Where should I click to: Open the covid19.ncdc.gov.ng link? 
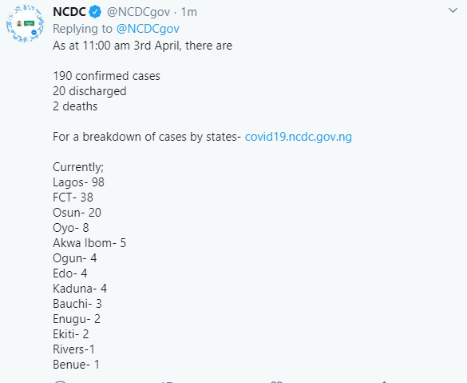pos(298,137)
